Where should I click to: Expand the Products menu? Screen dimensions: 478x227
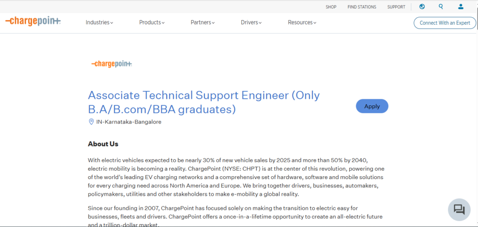click(x=152, y=22)
